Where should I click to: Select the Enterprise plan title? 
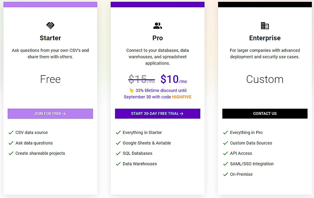[x=265, y=38]
